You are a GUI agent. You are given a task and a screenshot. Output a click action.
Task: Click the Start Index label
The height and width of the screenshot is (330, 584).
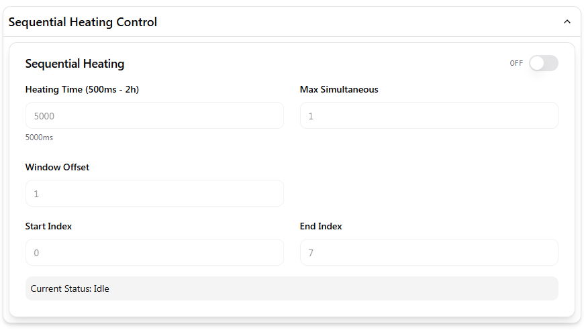48,226
